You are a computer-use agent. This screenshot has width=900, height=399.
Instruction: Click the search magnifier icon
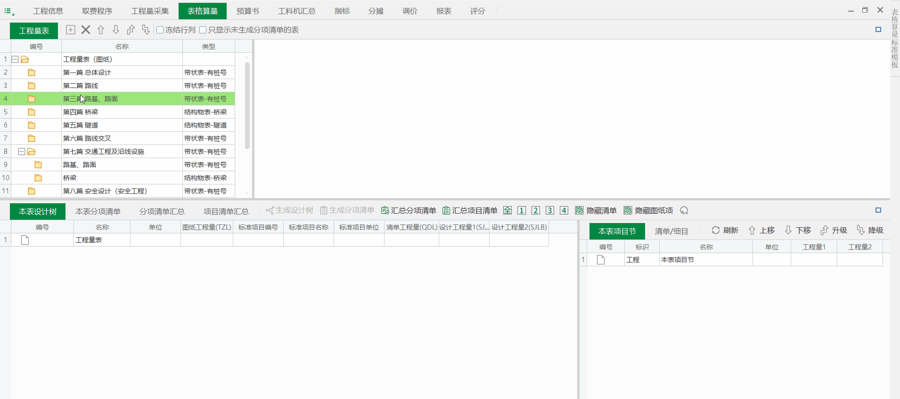click(684, 210)
